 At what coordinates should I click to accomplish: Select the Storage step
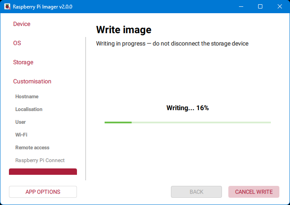tap(23, 63)
